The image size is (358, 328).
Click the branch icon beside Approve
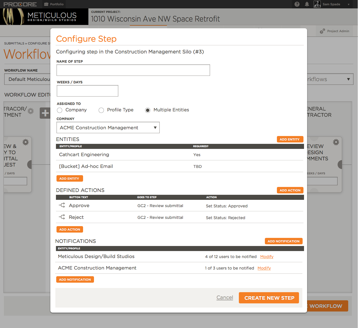(x=62, y=205)
